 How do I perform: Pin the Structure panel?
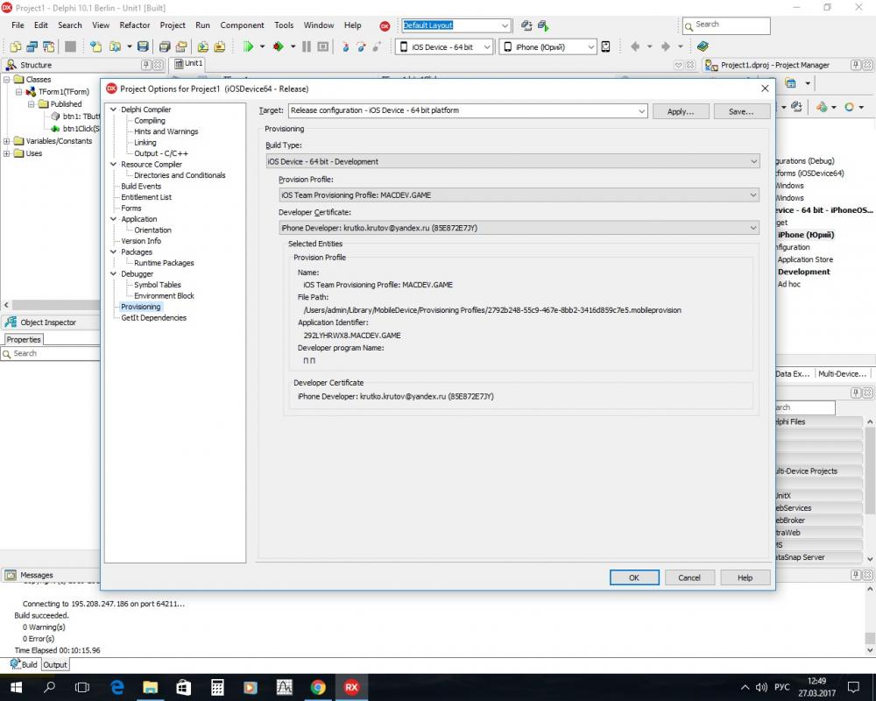[x=146, y=65]
